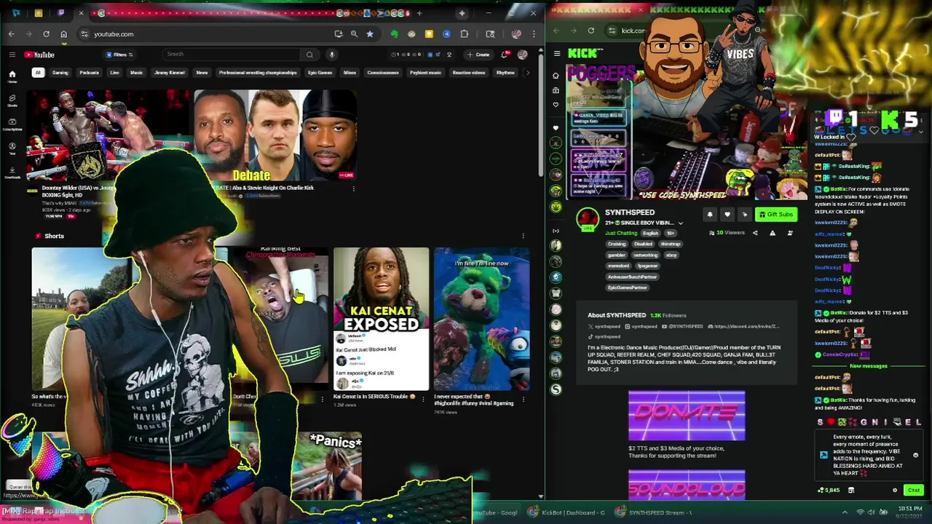Open the YouTube Filters button
This screenshot has height=524, width=932.
pos(119,55)
